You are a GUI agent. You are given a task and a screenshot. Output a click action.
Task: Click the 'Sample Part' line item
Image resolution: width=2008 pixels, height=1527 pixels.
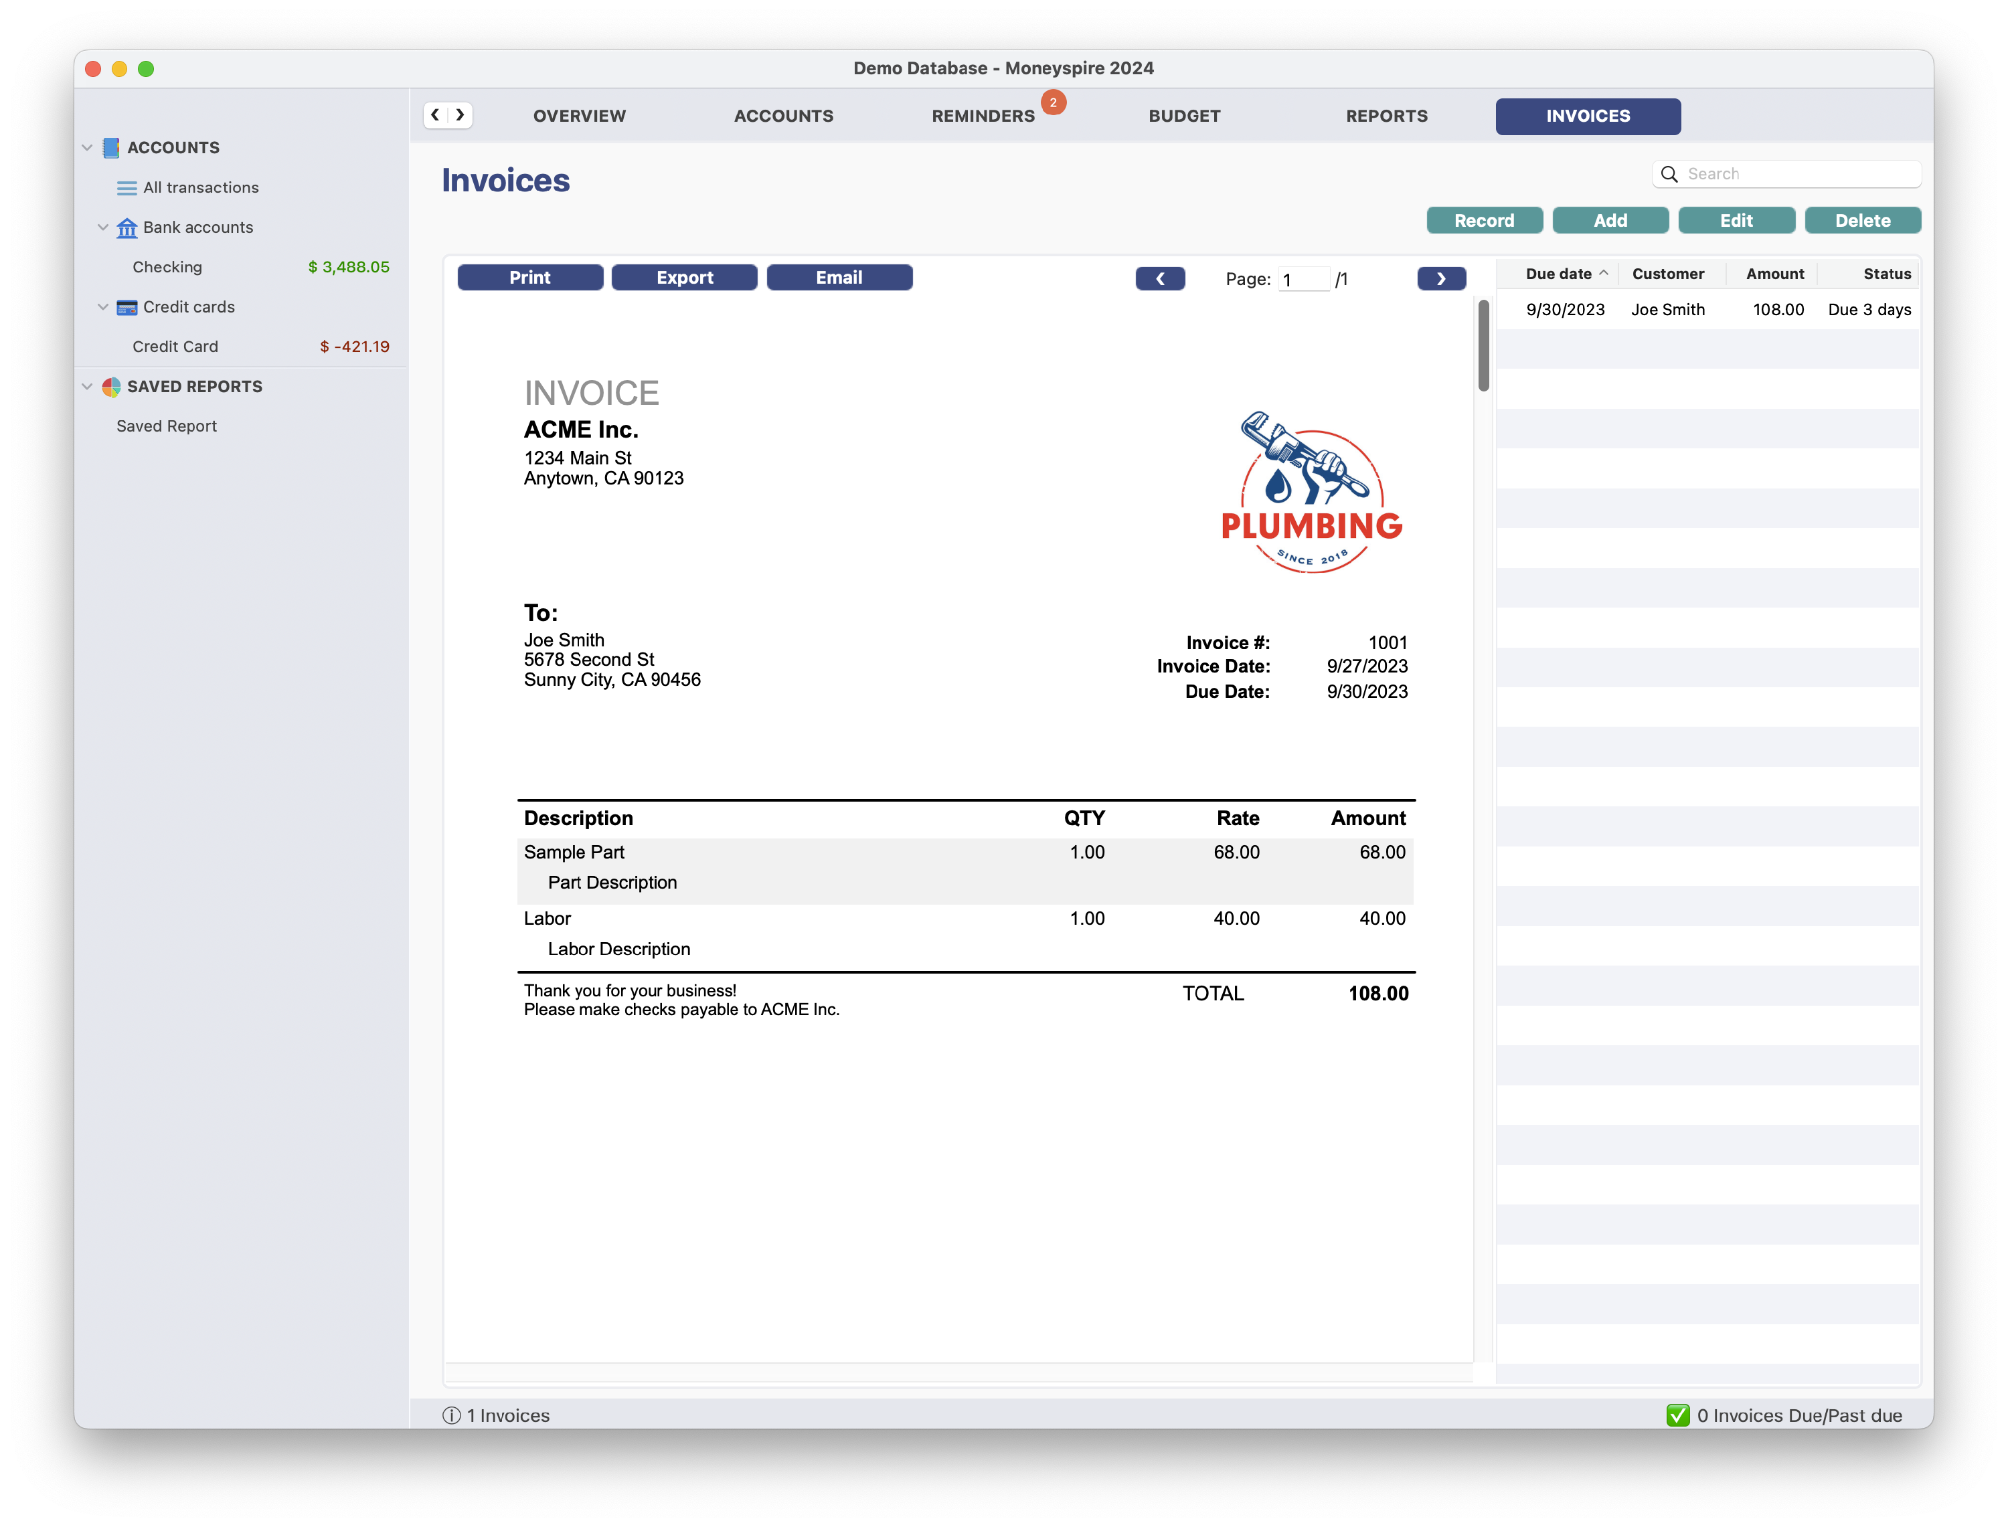pos(574,852)
